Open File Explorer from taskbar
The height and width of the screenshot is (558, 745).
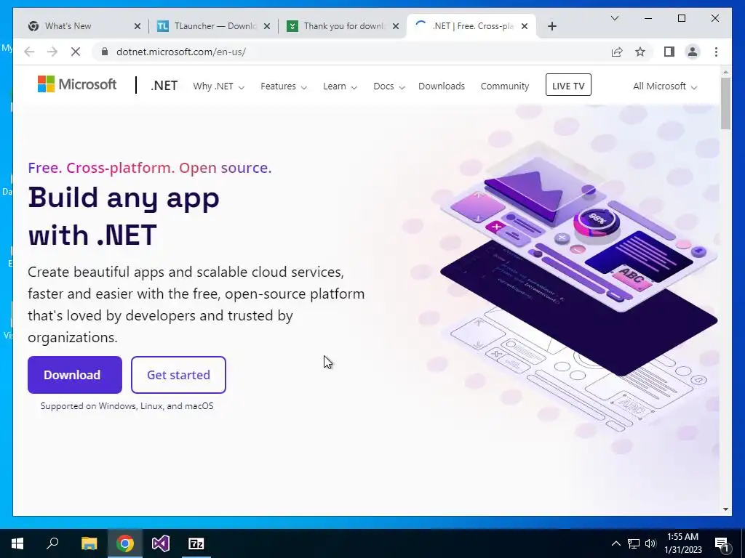coord(89,543)
